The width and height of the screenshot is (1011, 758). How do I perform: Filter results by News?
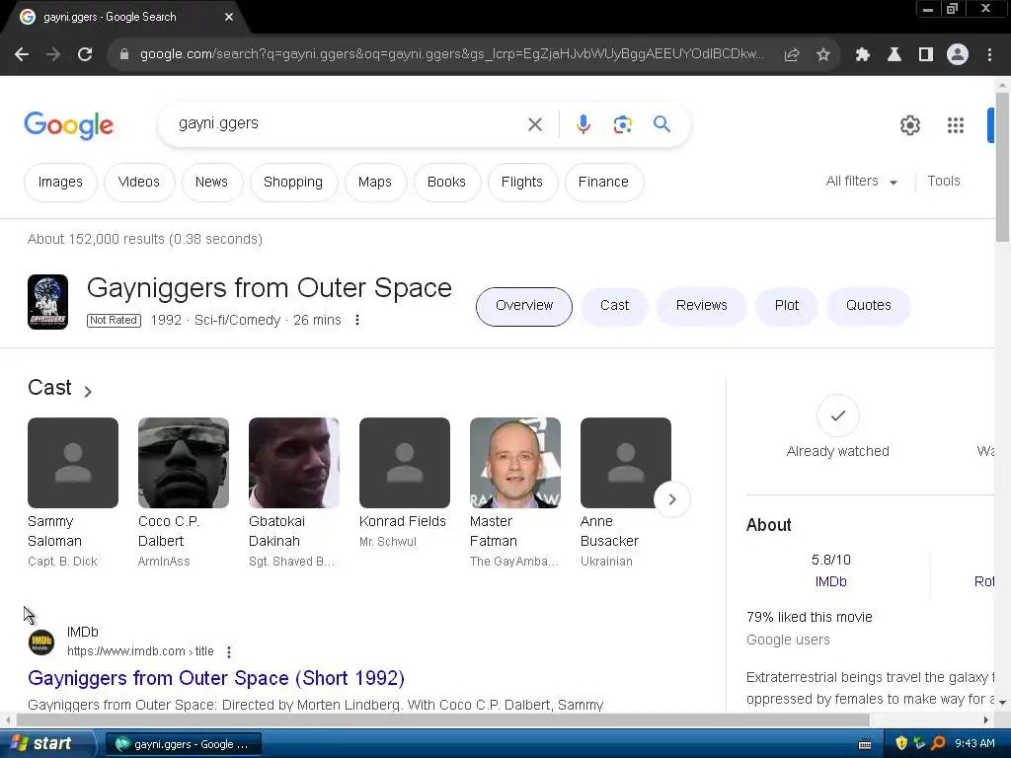211,183
